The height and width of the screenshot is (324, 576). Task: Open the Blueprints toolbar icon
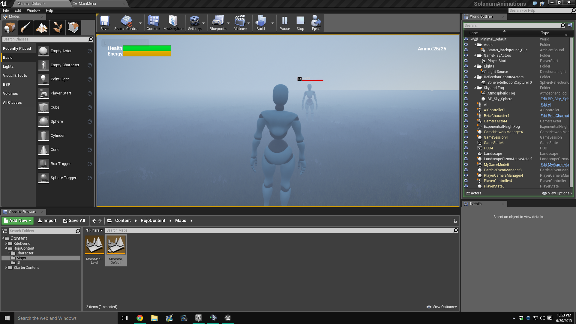click(218, 23)
